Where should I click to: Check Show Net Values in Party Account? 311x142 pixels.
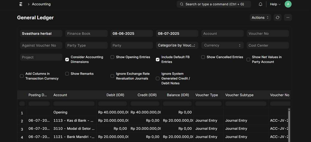tap(248, 60)
